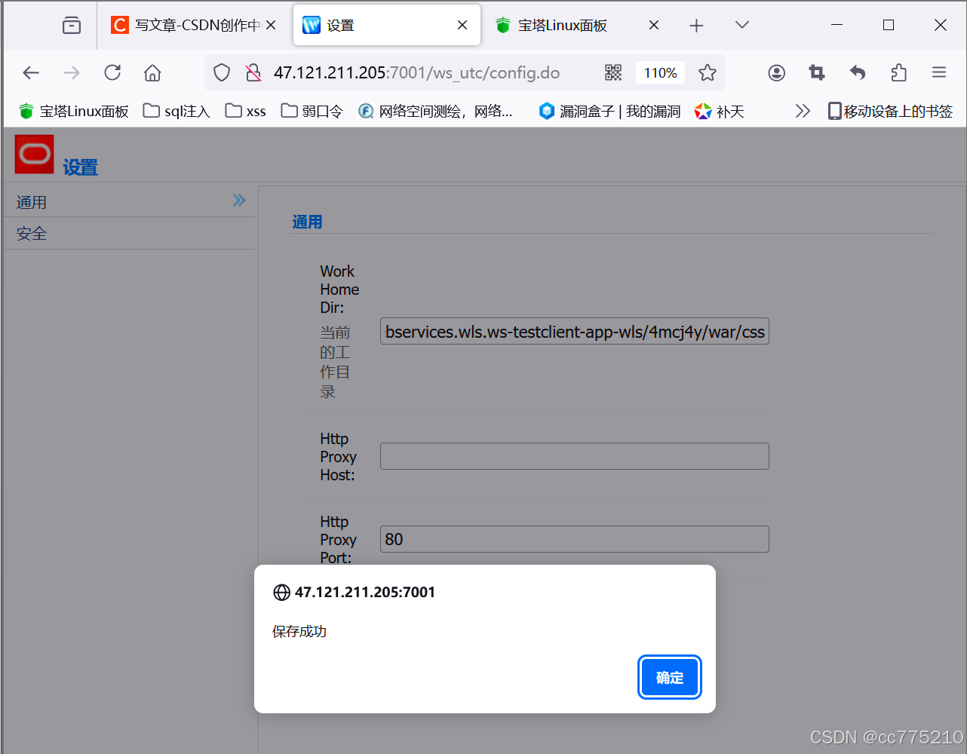Click the 保存成功 message text
This screenshot has height=754, width=967.
pos(299,632)
